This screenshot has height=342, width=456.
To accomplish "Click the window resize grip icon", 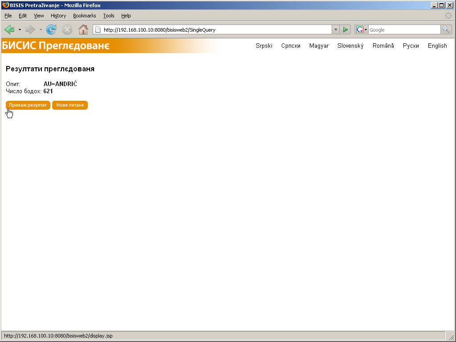I will tap(452, 337).
